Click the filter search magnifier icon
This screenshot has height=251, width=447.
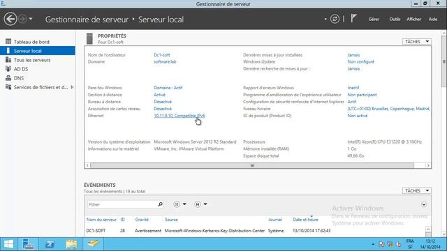click(160, 204)
